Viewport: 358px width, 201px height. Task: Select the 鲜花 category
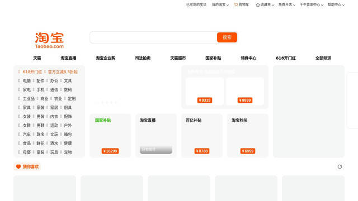coord(40,143)
